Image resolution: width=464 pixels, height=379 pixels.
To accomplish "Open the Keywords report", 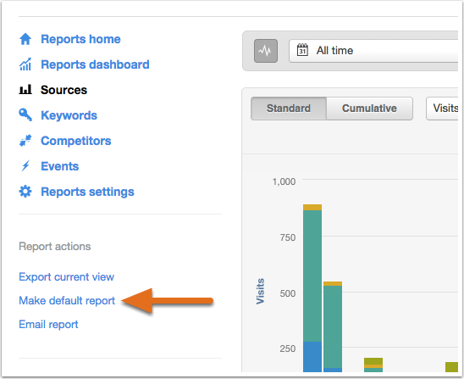I will point(69,115).
